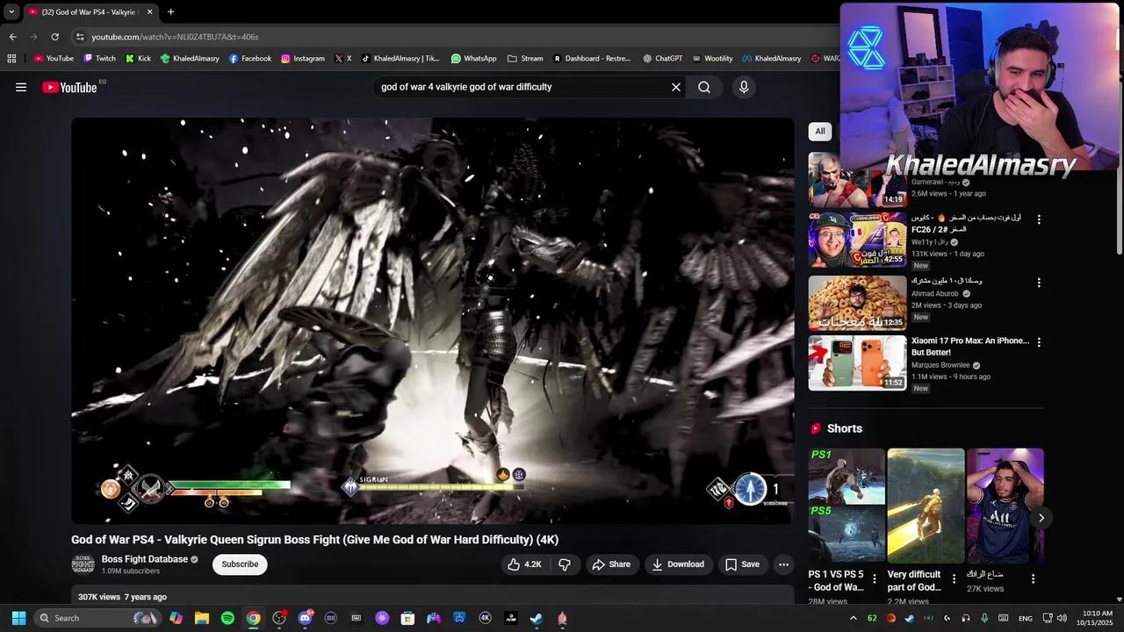Subscribe to Boss Fight Database
The height and width of the screenshot is (632, 1124).
240,564
